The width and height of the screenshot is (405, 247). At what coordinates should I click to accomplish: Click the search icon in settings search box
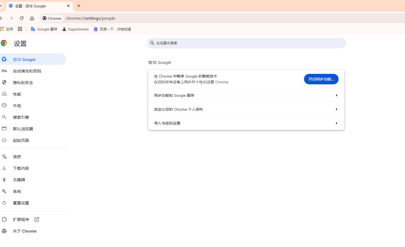click(152, 43)
